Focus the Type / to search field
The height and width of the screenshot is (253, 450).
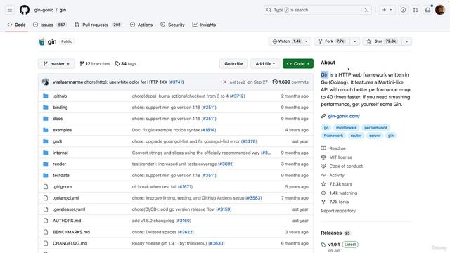pos(318,10)
